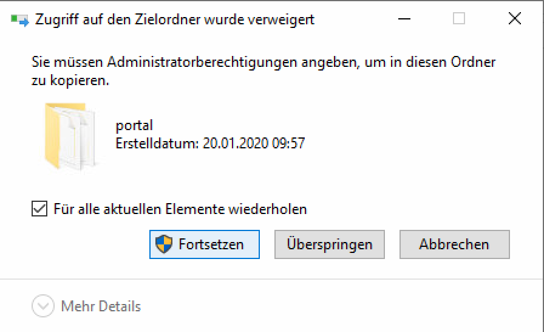Click the "zu kopieren." message line

click(x=70, y=80)
